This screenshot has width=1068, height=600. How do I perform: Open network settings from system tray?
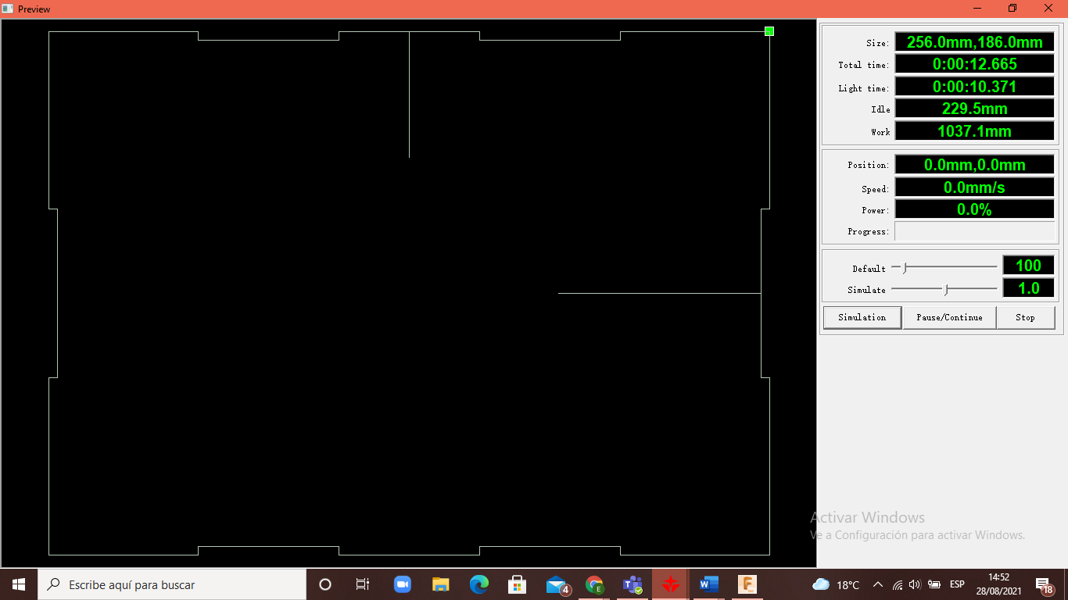click(x=898, y=584)
